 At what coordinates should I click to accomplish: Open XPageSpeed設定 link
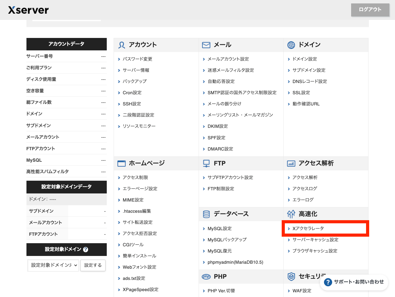[140, 289]
